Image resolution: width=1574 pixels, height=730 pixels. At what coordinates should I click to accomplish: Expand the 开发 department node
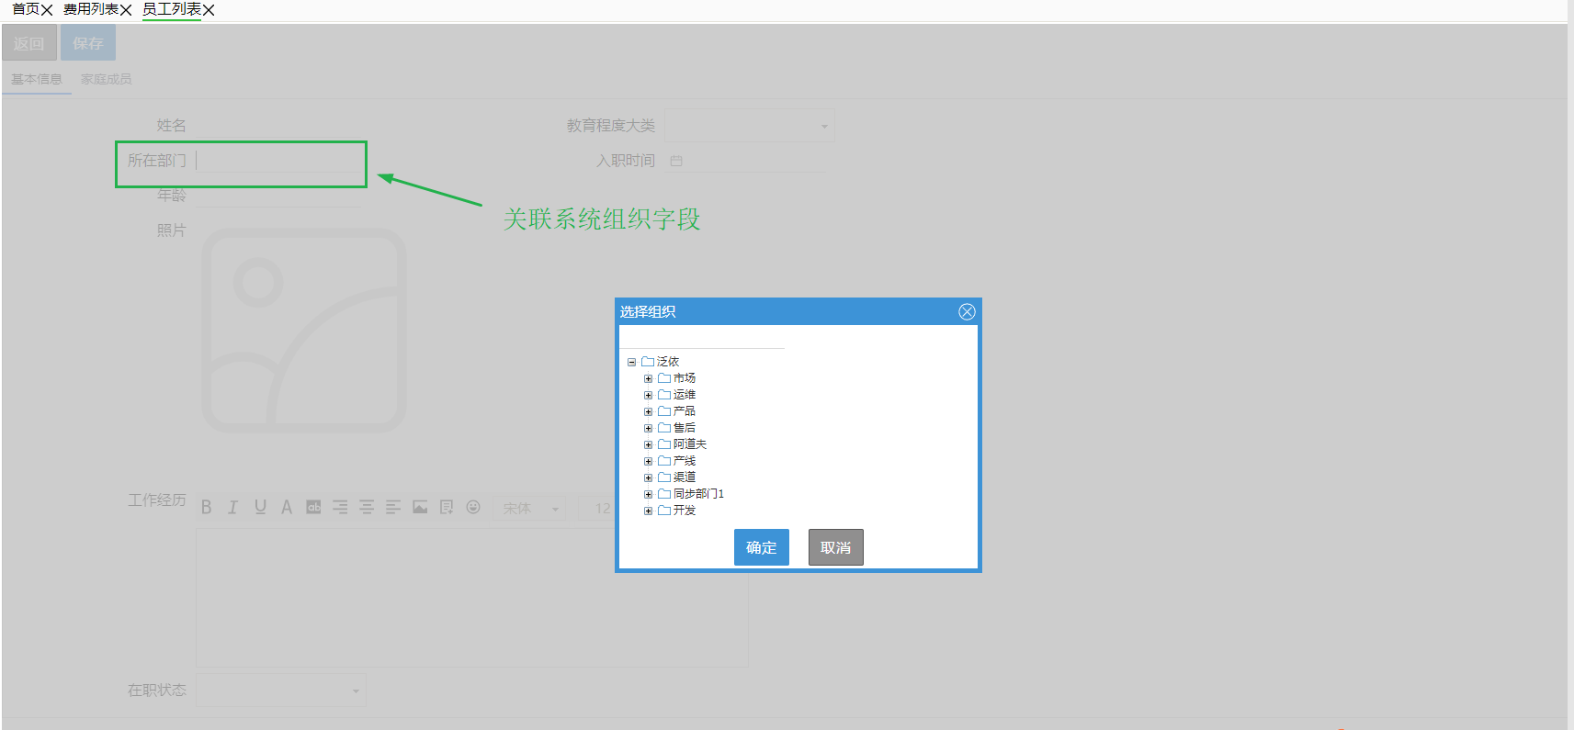pos(648,511)
